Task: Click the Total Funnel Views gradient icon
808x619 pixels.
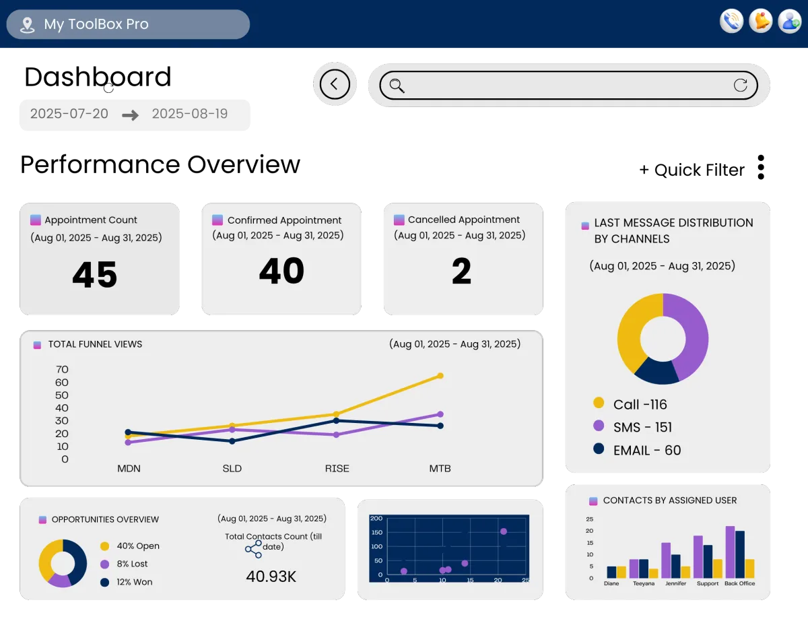Action: 37,344
